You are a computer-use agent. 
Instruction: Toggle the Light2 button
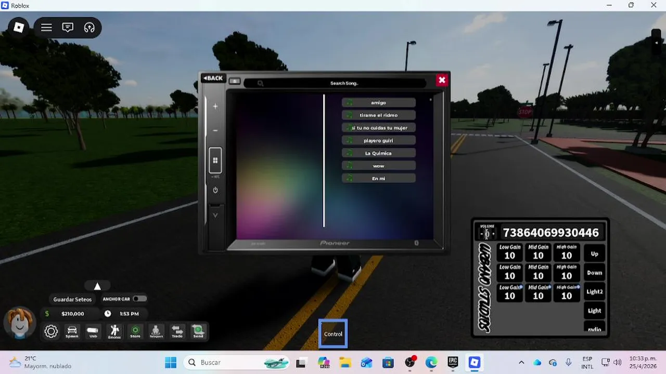pos(595,292)
